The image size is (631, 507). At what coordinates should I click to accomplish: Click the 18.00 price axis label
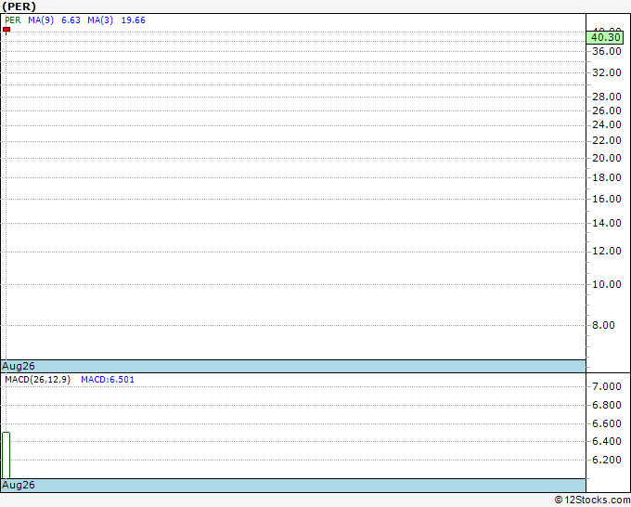(x=607, y=177)
